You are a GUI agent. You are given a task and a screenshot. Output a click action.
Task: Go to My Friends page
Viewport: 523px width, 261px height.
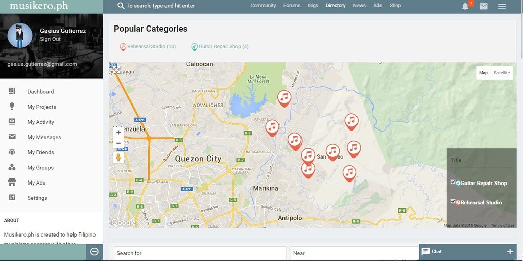(x=40, y=152)
